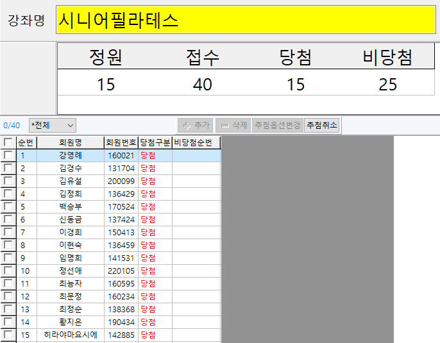Image resolution: width=440 pixels, height=343 pixels.
Task: Check the box for row 최능자
Action: (8, 283)
